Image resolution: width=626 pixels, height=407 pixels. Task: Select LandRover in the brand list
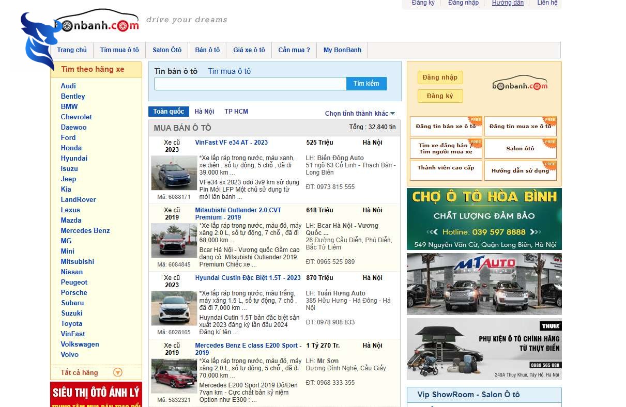pos(79,199)
